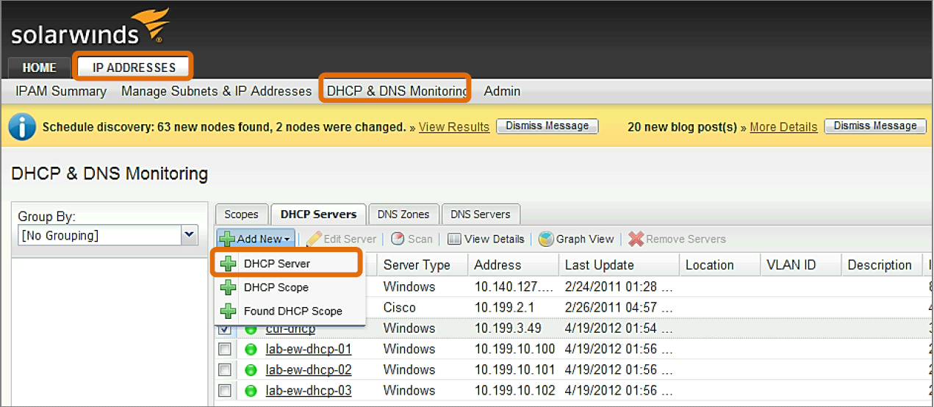
Task: Click the View Details button label
Action: pyautogui.click(x=495, y=239)
